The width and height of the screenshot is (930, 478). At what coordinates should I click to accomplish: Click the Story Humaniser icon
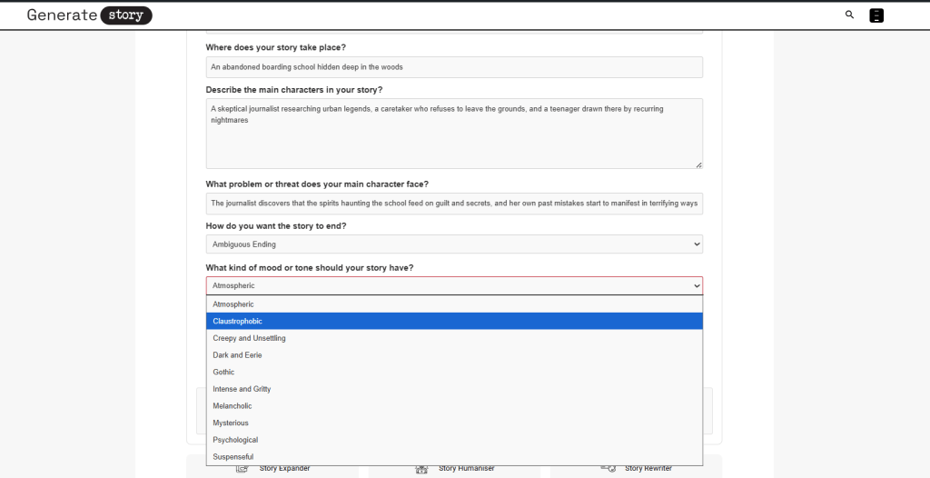[x=421, y=469]
